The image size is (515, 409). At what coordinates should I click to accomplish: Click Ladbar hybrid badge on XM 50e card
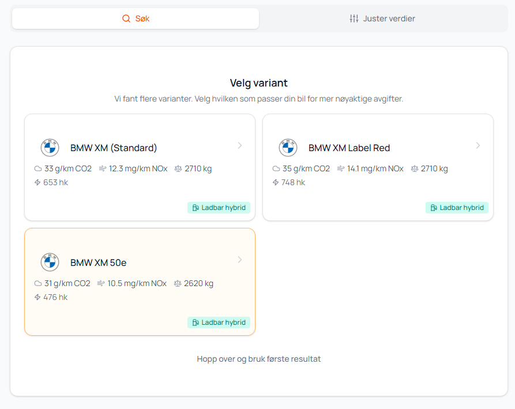pos(219,322)
